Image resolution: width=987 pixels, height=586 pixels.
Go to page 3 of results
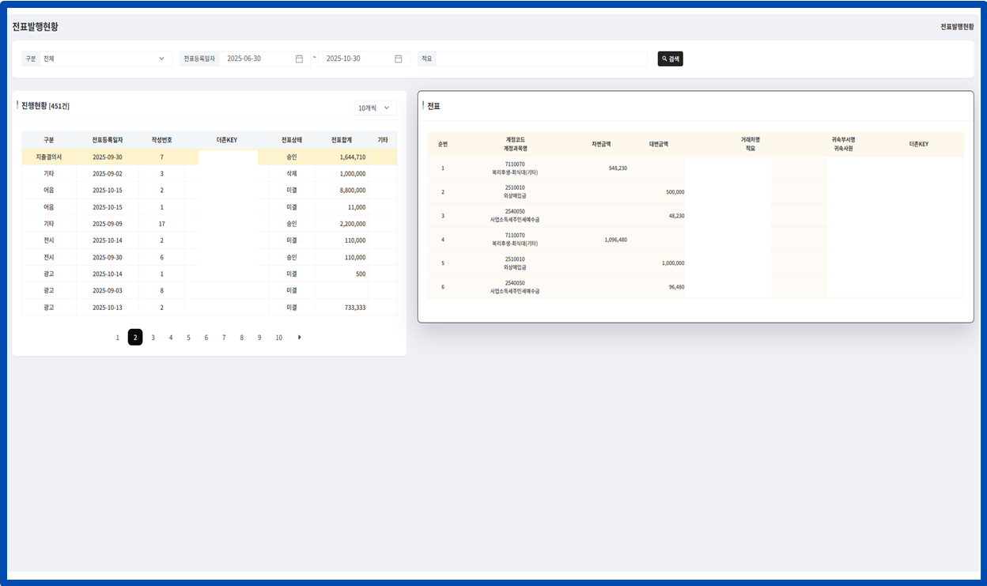pos(153,338)
